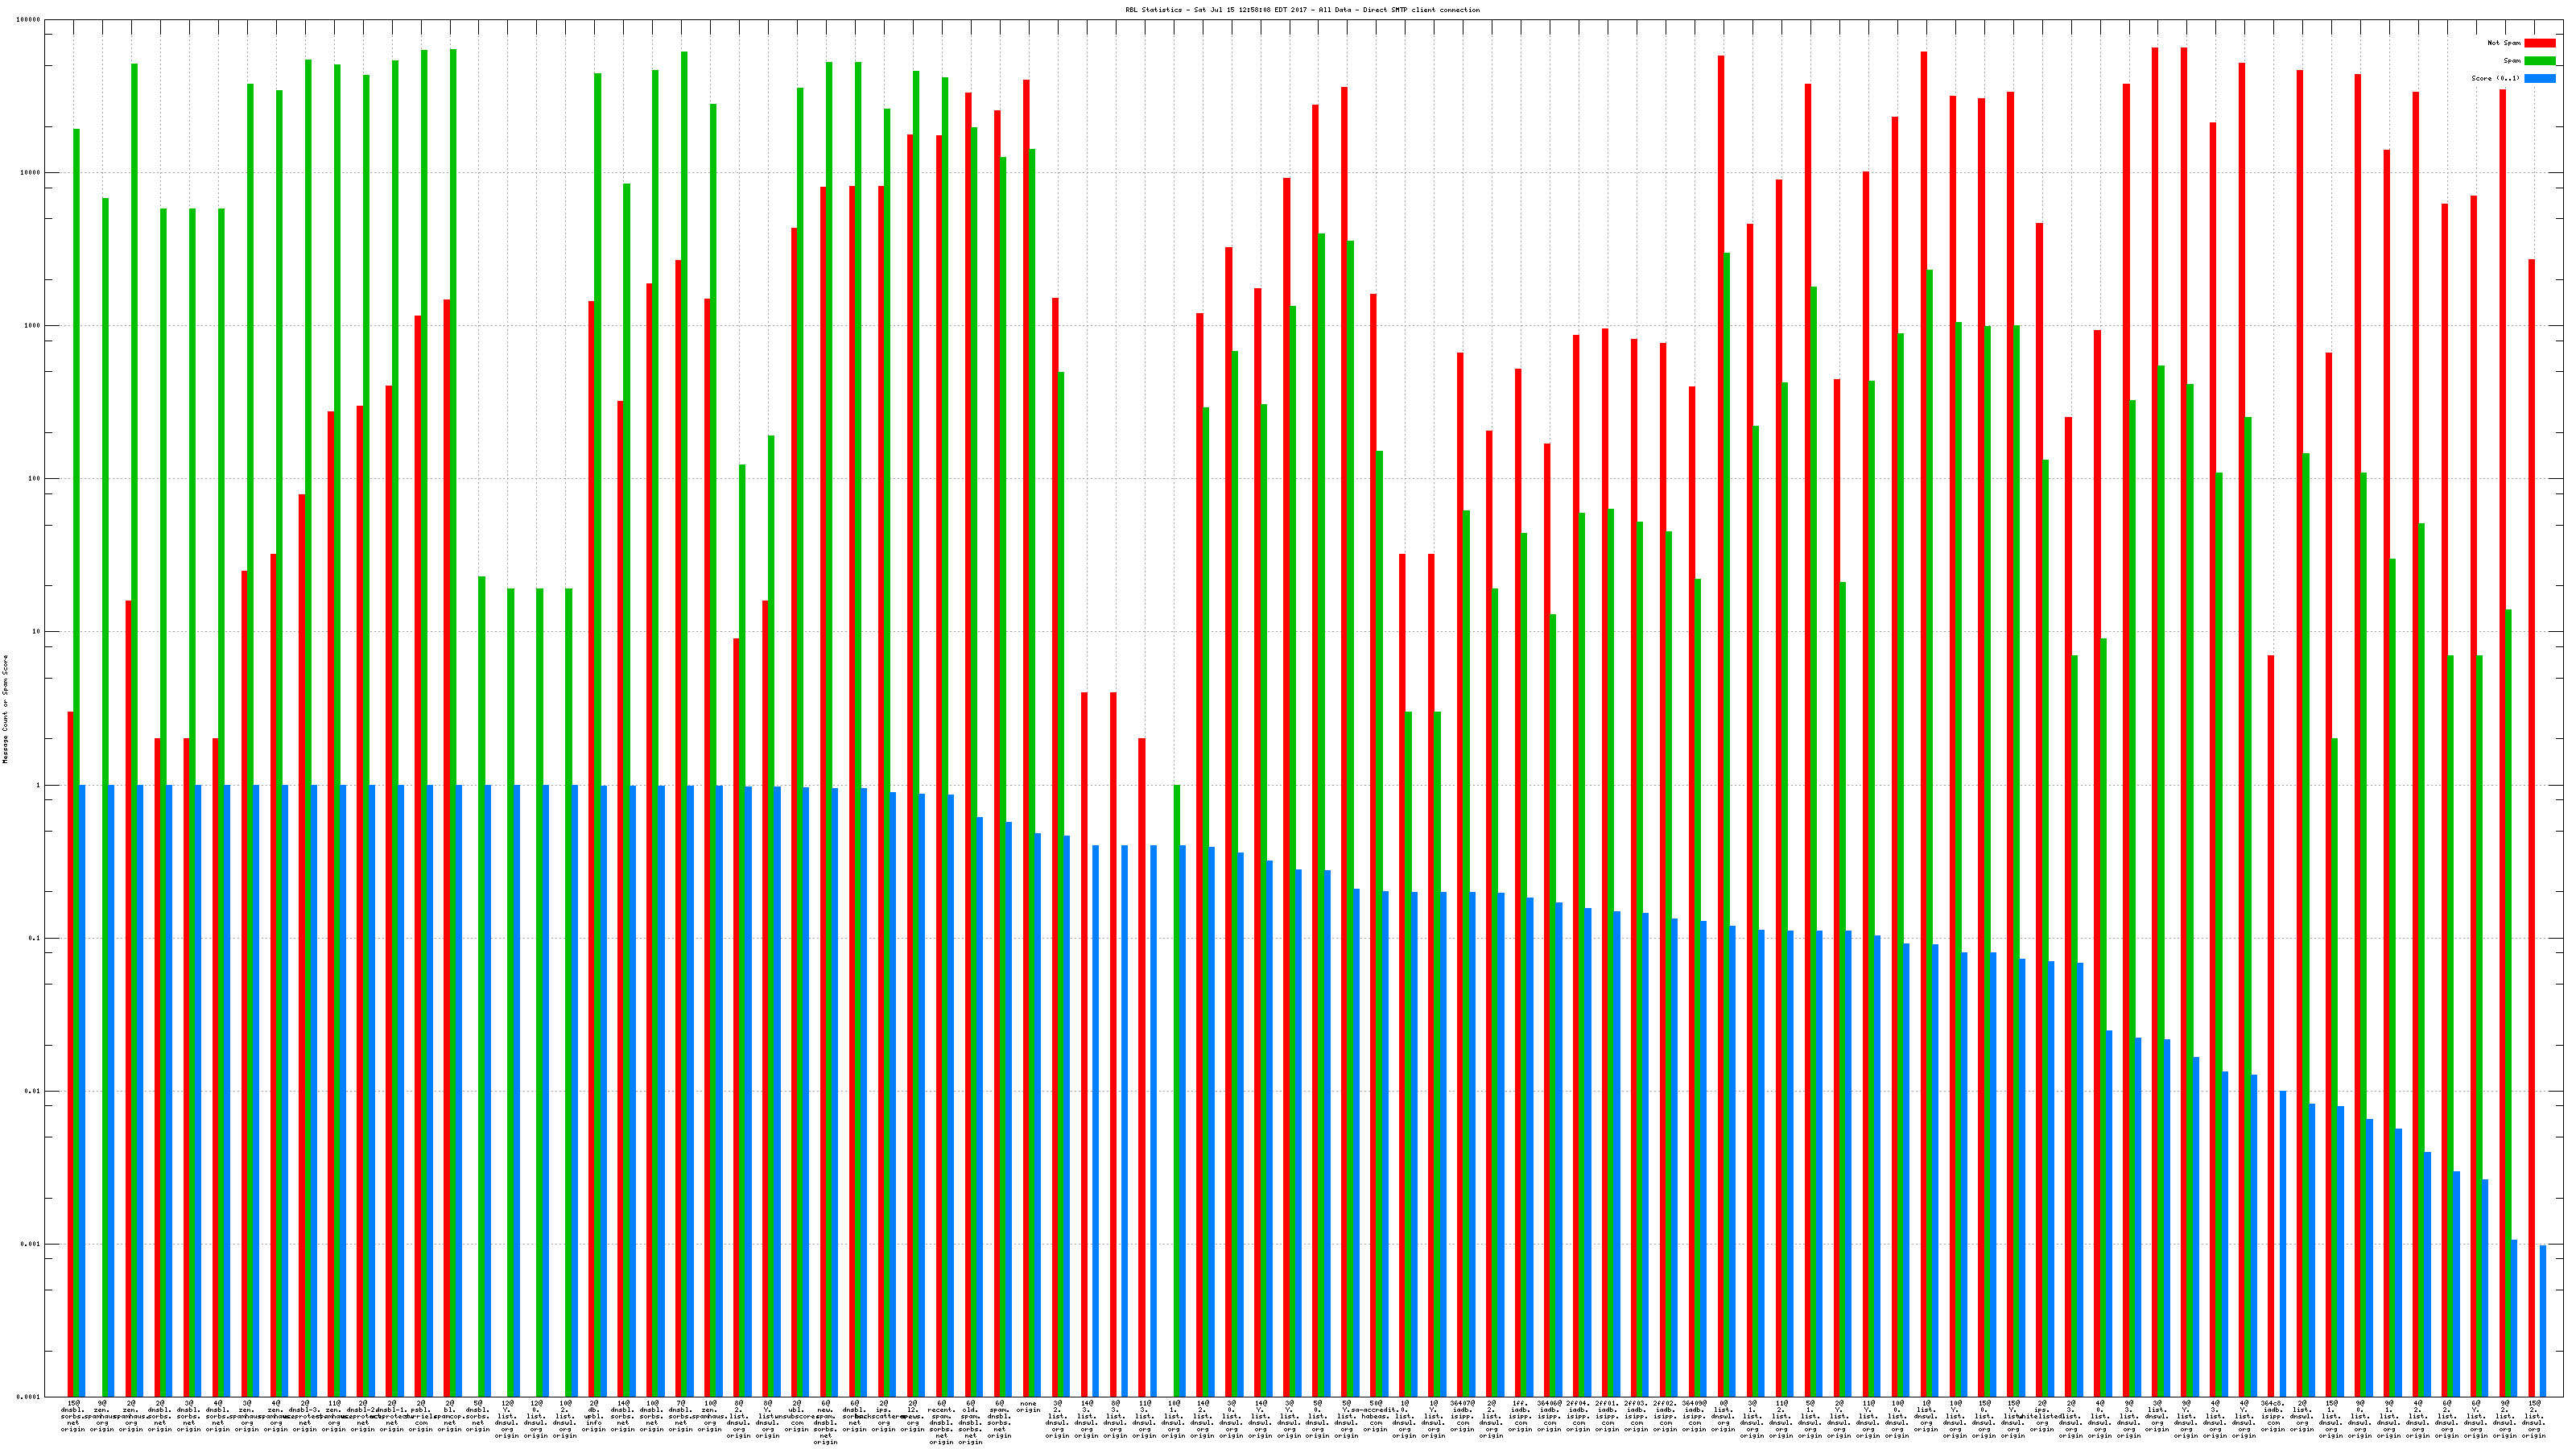The image size is (2576, 1449).
Task: Click the 'old.spam.dnsbl.sorbs.net' x-axis label
Action: click(x=970, y=1422)
